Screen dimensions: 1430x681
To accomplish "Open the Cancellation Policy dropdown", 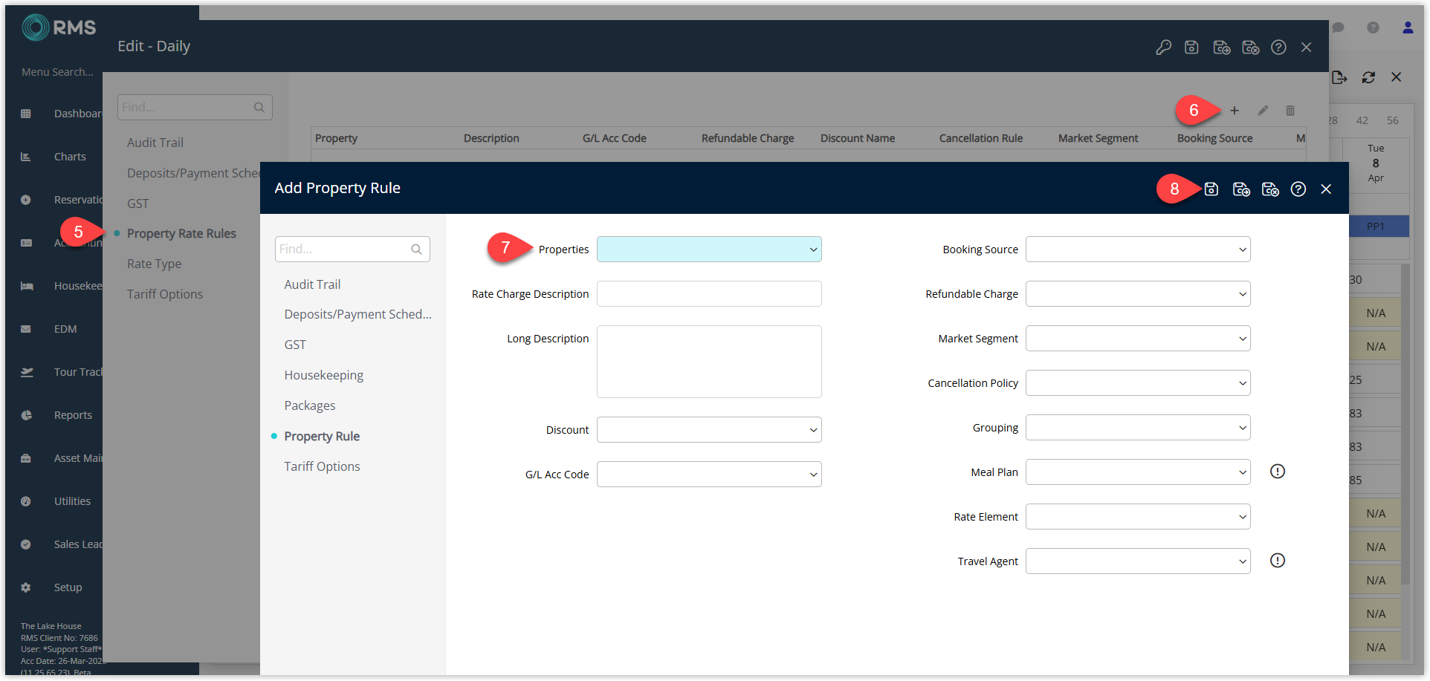I will tap(1138, 383).
